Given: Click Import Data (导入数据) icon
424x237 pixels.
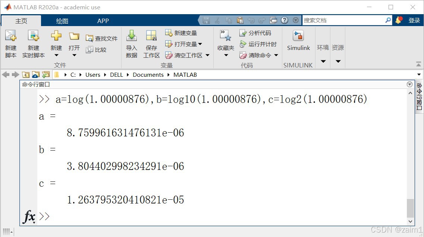Looking at the screenshot, I should click(x=132, y=36).
